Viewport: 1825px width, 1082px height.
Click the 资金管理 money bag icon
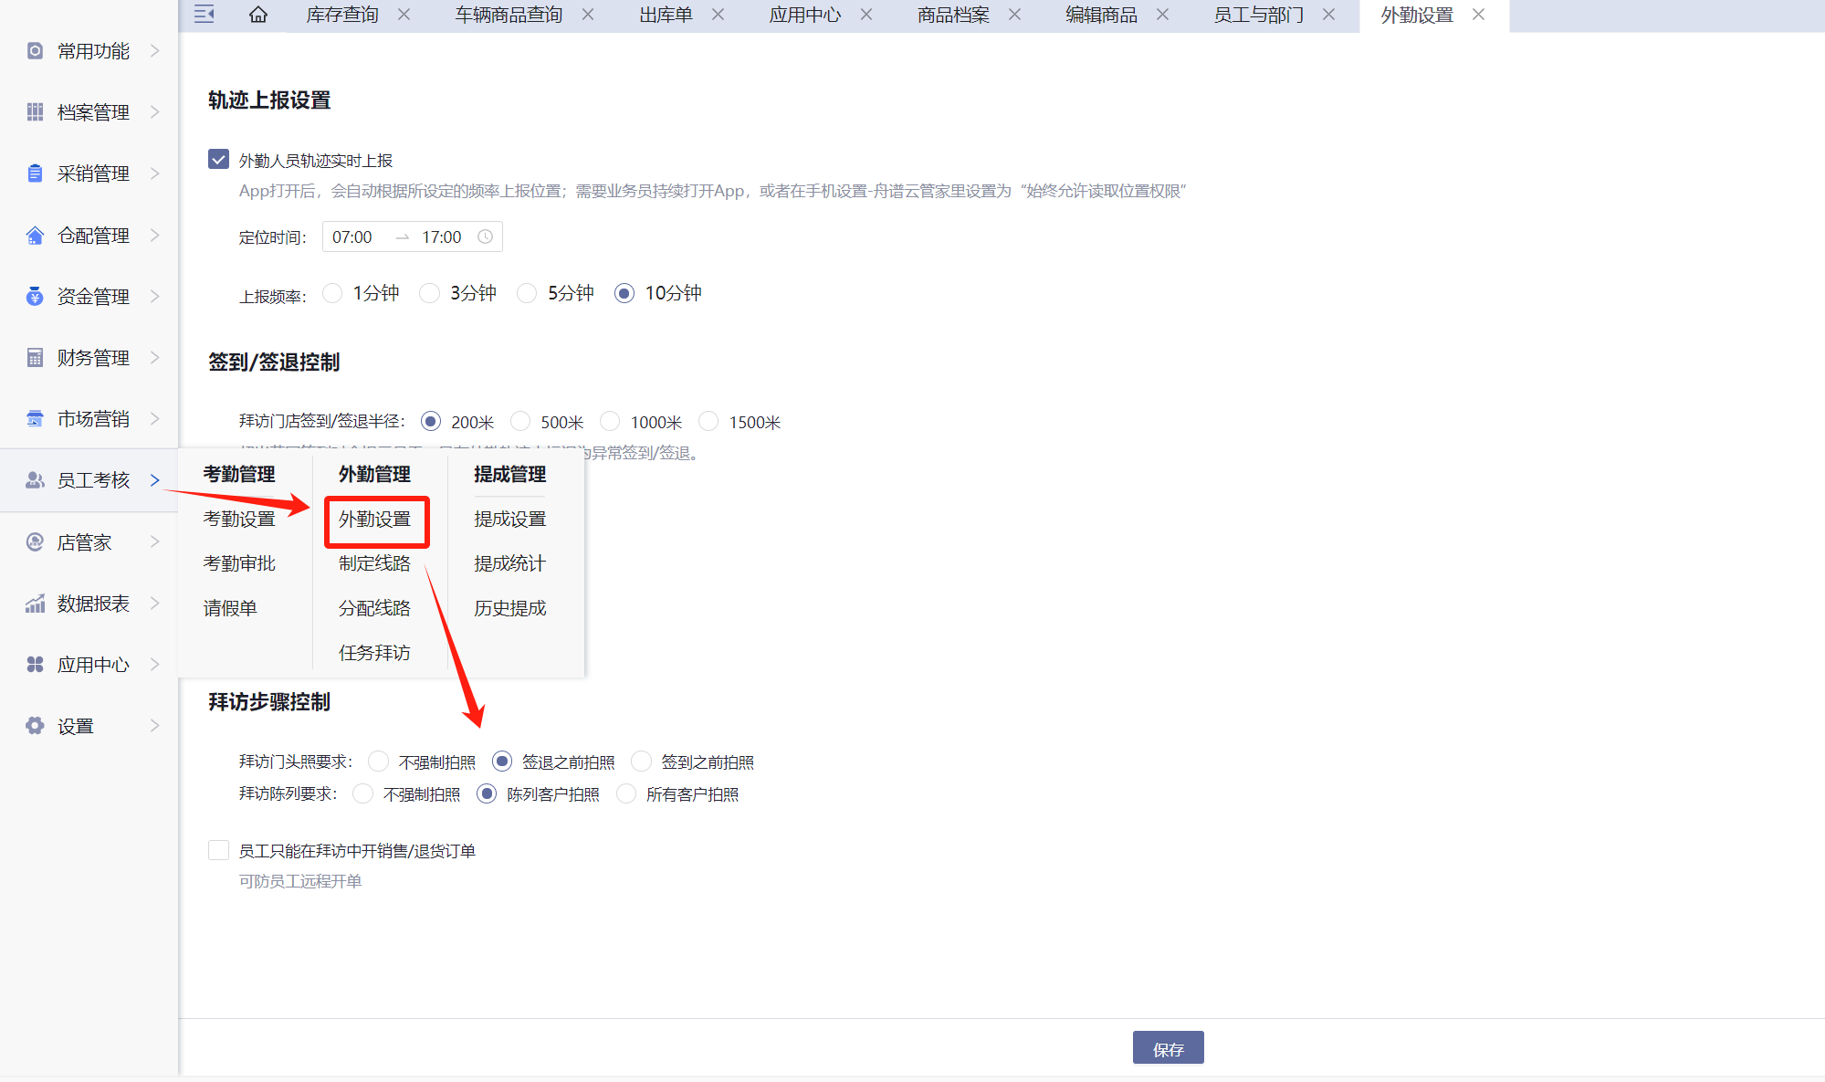tap(35, 297)
